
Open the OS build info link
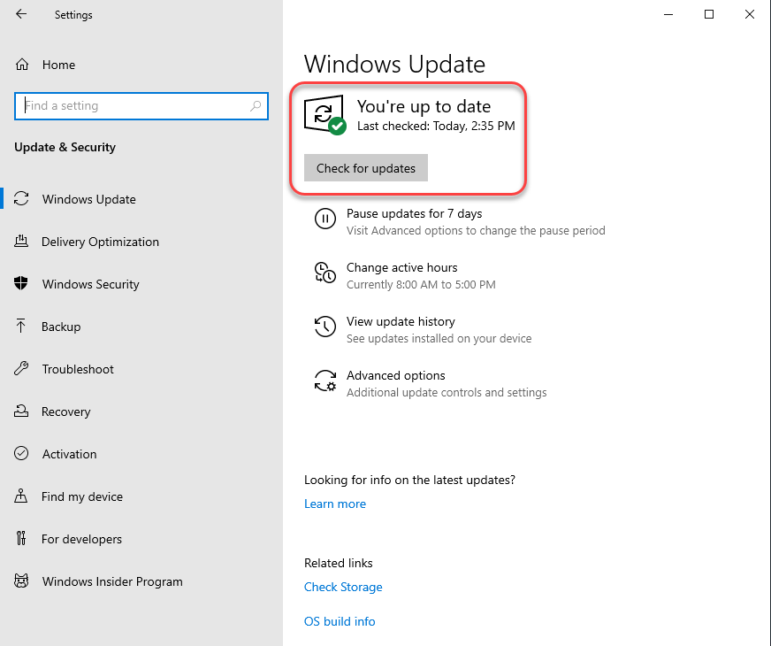tap(340, 621)
